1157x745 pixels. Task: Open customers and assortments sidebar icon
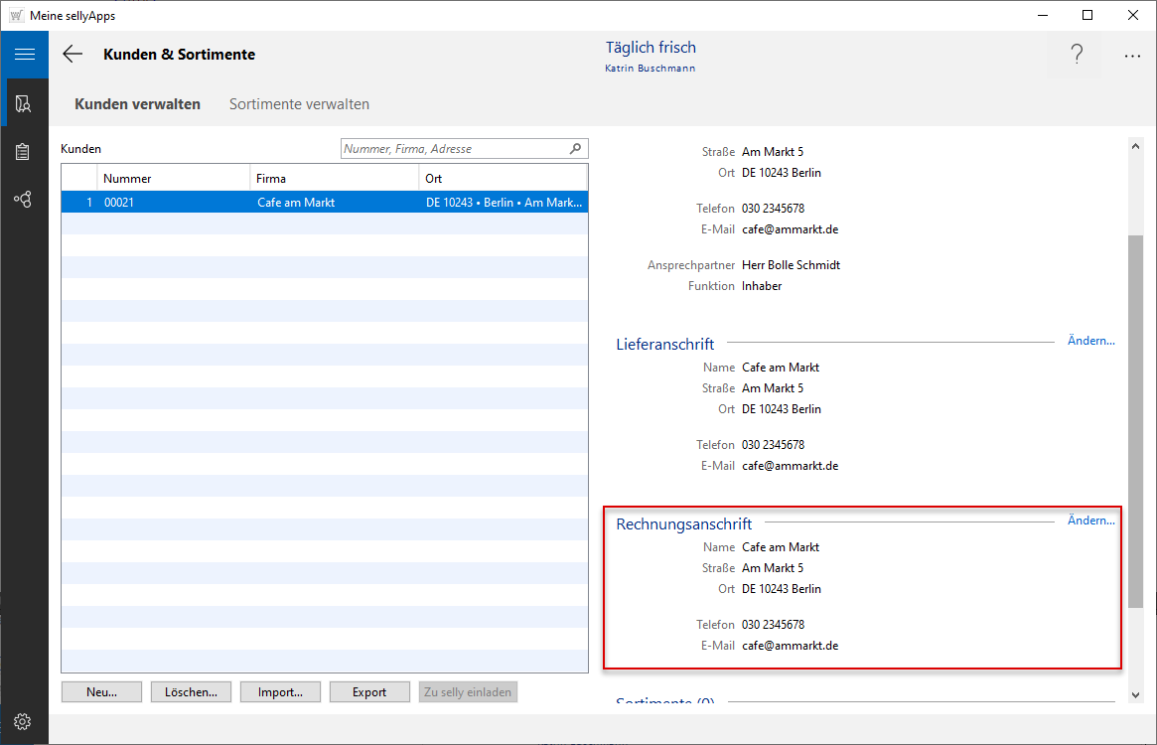click(24, 104)
